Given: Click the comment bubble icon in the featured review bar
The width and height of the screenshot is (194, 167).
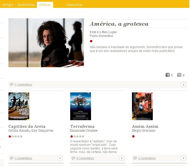Looking at the screenshot, I should pyautogui.click(x=11, y=85).
